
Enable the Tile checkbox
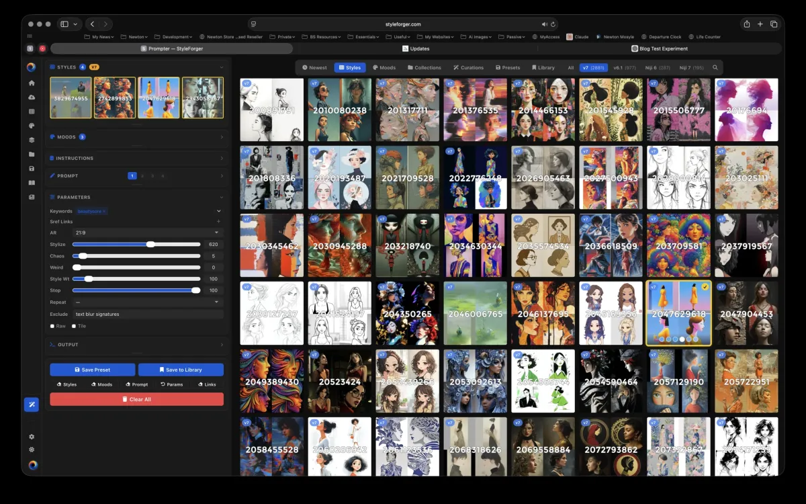tap(74, 326)
